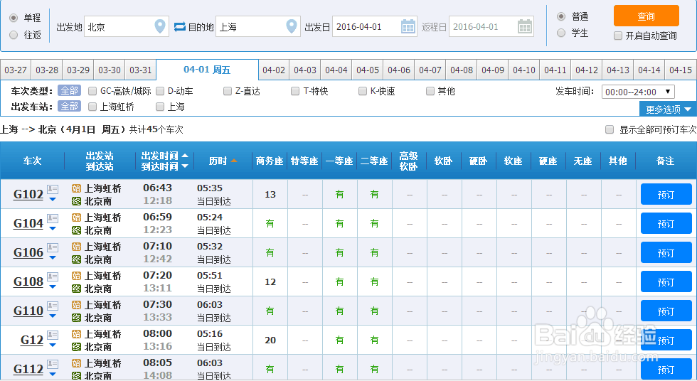Image resolution: width=697 pixels, height=381 pixels.
Task: Expand stops for G108 with blue arrow
Action: tap(53, 287)
